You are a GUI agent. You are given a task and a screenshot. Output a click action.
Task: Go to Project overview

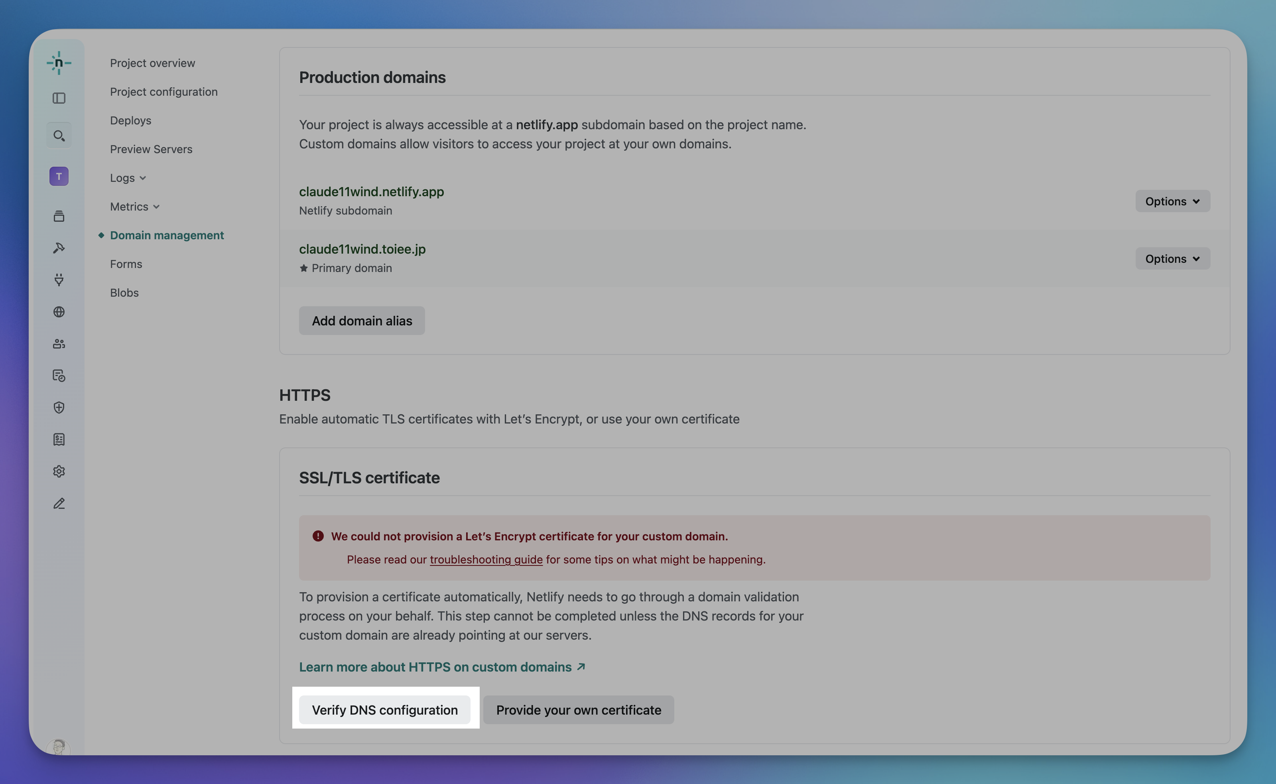152,63
